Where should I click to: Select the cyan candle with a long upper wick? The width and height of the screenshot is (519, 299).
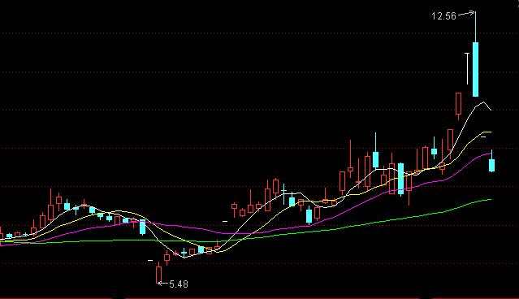coord(376,150)
